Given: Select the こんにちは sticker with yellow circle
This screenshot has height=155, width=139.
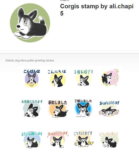Looking at the screenshot, I should 57,78.
